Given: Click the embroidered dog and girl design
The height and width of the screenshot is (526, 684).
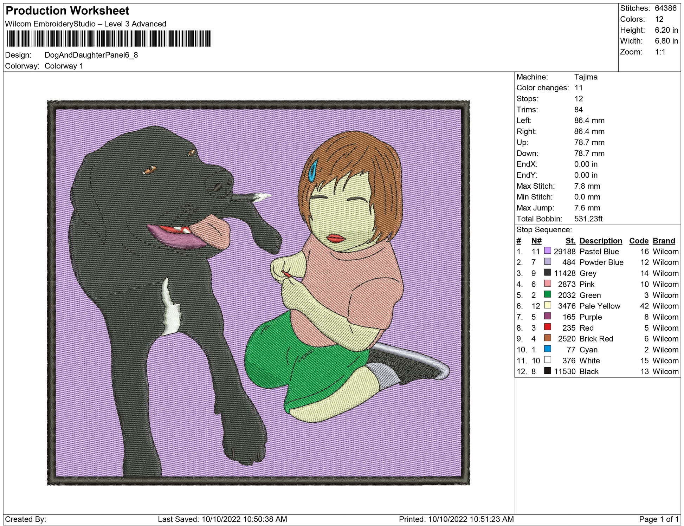Looking at the screenshot, I should point(258,293).
